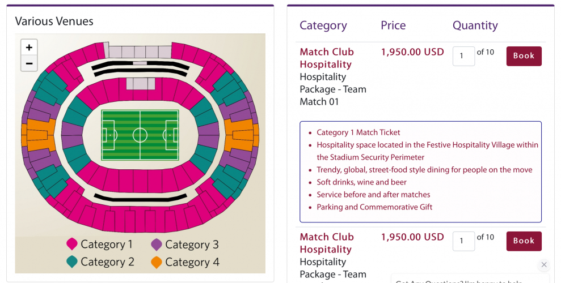Open the first Match Club Hospitality title
This screenshot has width=561, height=283.
(327, 58)
